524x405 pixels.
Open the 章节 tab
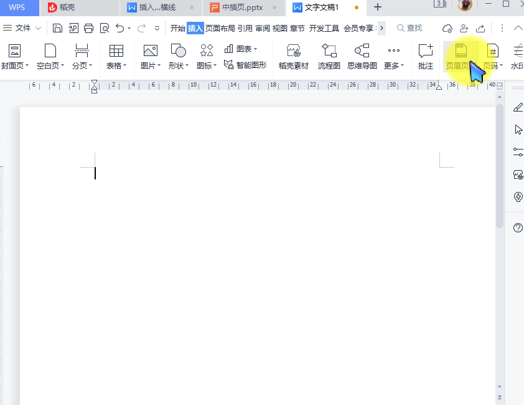coord(297,28)
